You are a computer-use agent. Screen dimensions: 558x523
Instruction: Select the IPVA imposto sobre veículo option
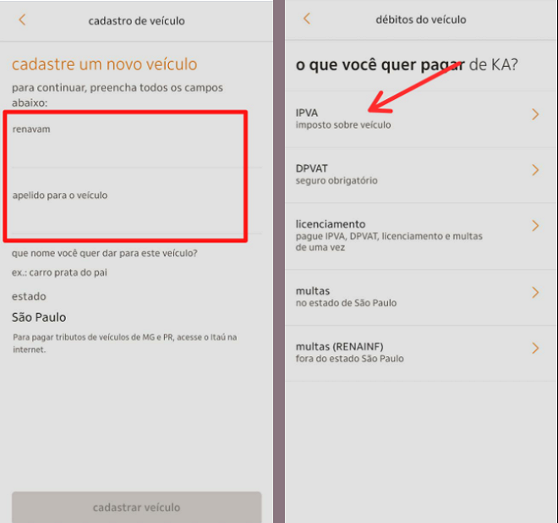[x=343, y=118]
